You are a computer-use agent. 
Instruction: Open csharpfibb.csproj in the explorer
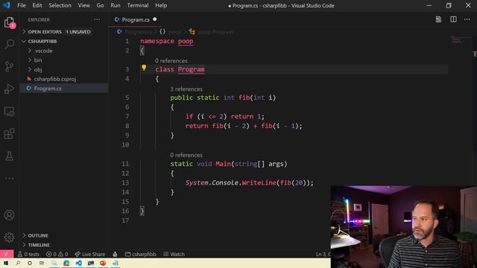pyautogui.click(x=54, y=79)
